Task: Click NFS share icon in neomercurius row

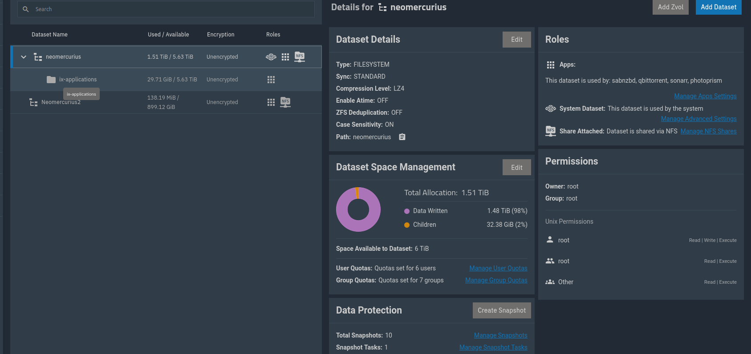Action: 300,57
